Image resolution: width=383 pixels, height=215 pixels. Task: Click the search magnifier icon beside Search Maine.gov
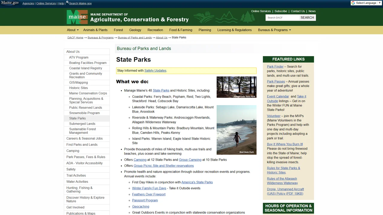pyautogui.click(x=67, y=2)
